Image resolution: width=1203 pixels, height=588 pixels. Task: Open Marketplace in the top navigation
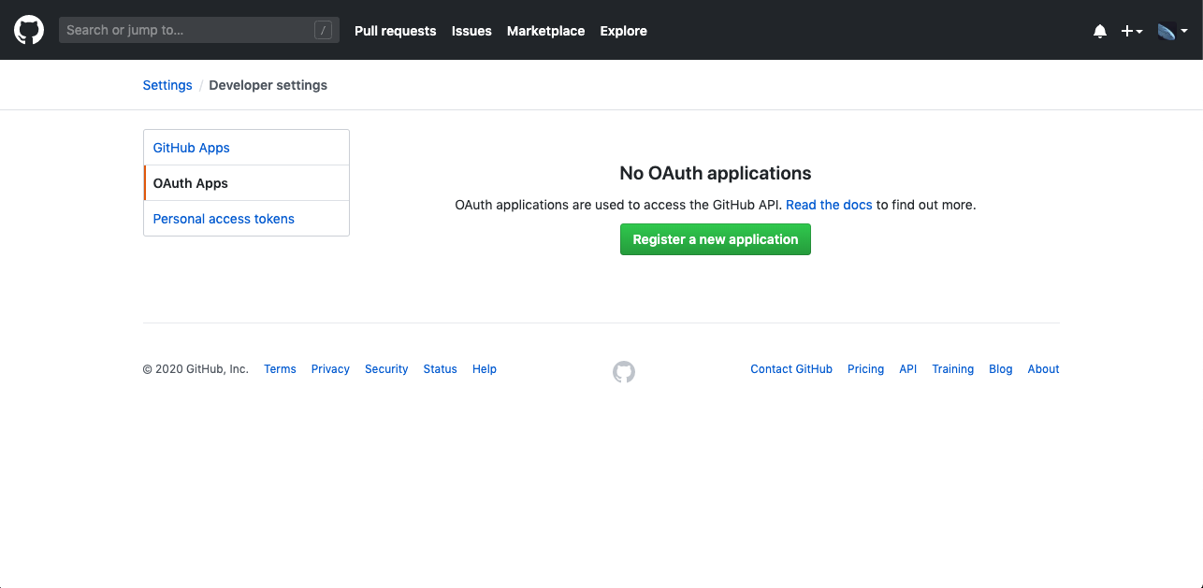[x=545, y=31]
